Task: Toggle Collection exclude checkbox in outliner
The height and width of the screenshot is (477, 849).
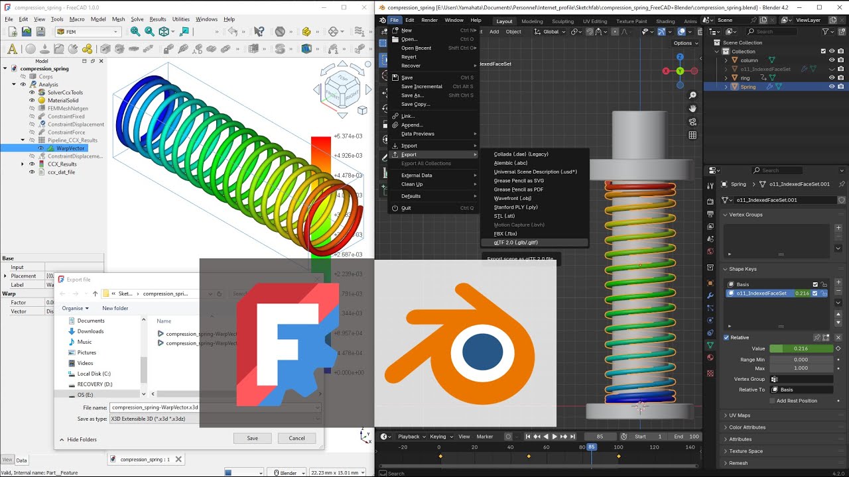Action: point(823,51)
